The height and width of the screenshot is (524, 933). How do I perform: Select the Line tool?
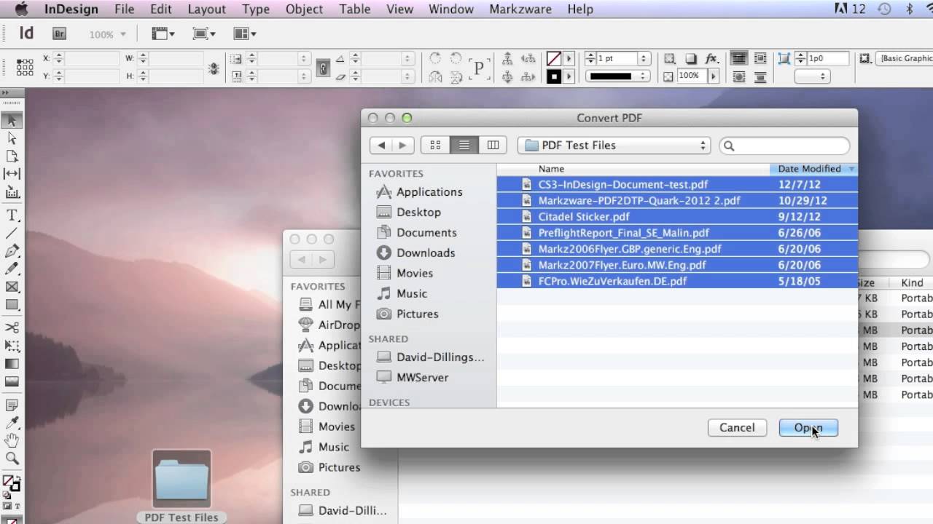12,233
